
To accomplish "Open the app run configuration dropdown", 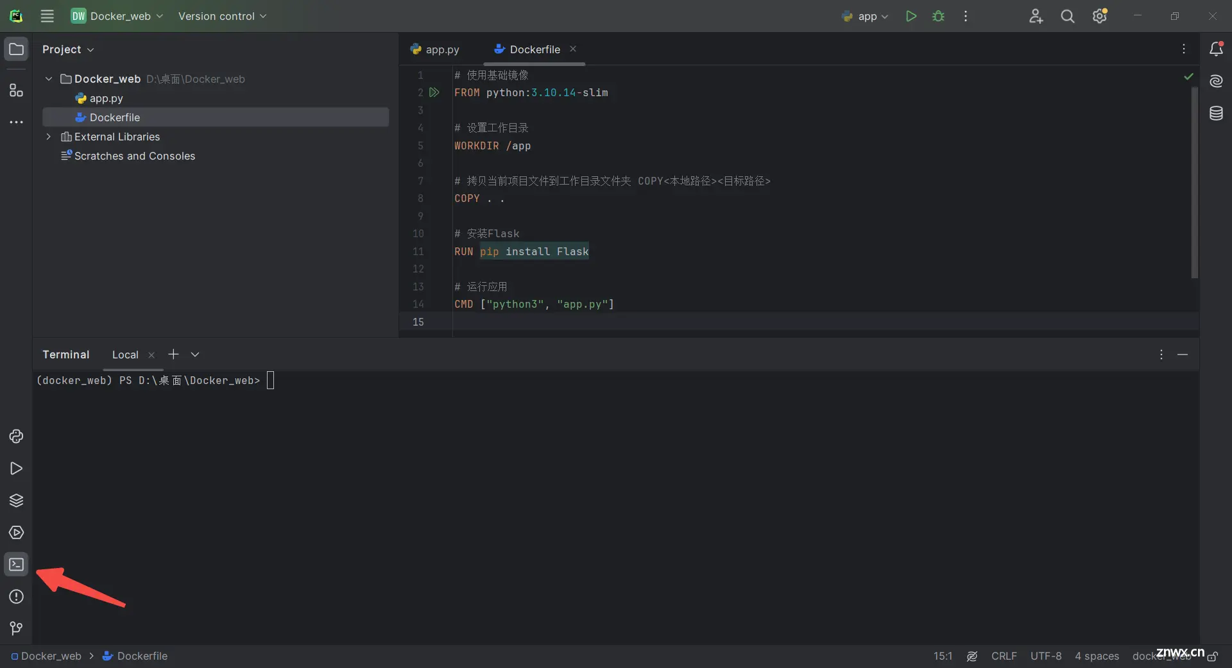I will 865,16.
